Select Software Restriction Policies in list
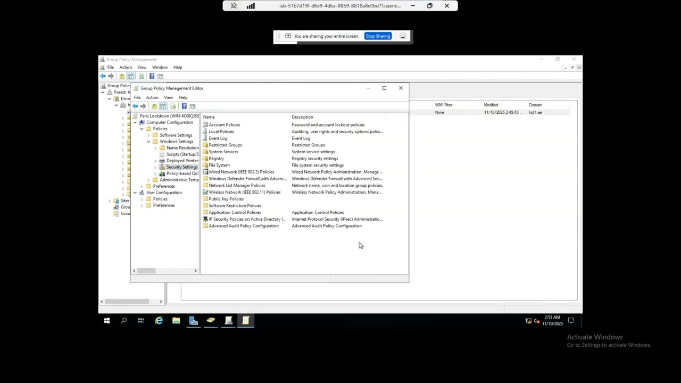This screenshot has width=681, height=383. click(x=235, y=206)
